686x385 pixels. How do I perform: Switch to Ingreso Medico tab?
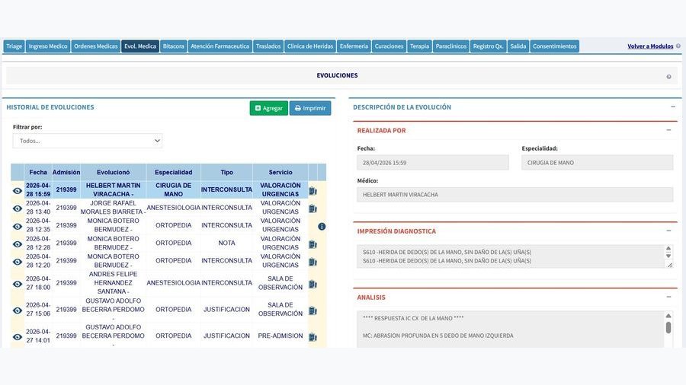[48, 46]
